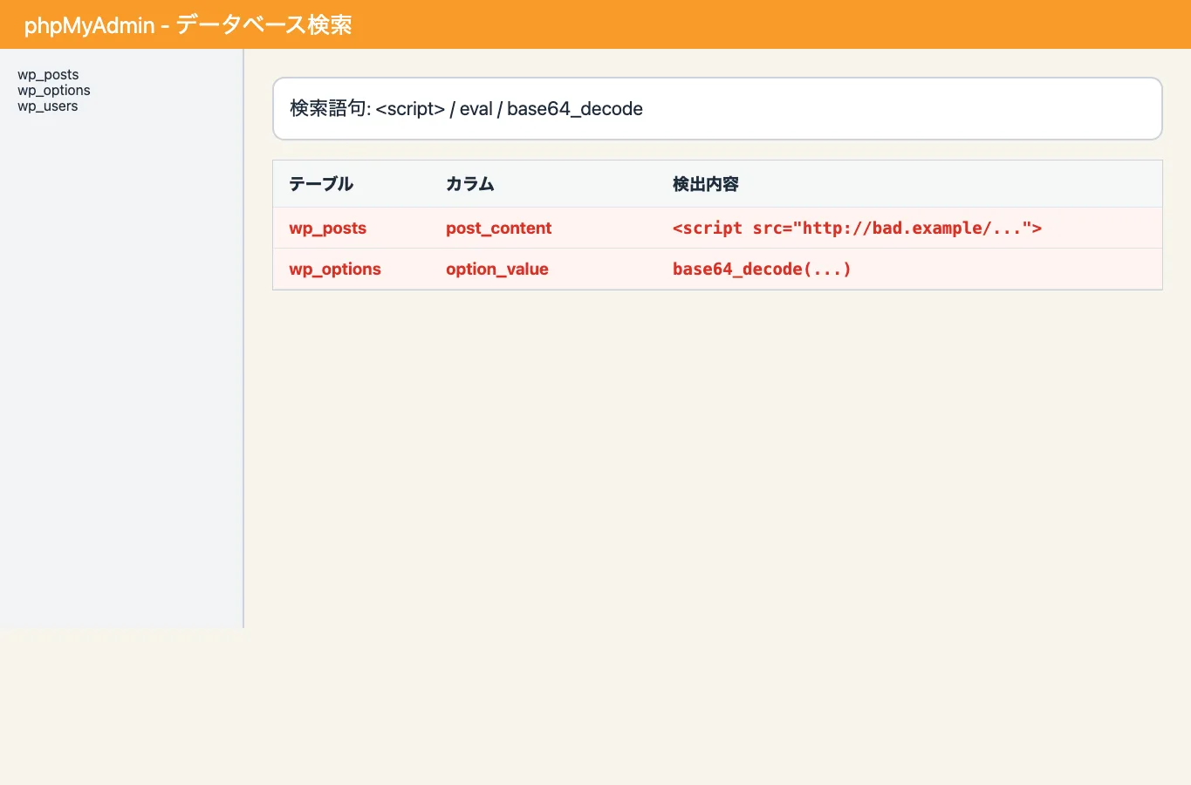Screen dimensions: 1191x785
Task: Select the option_value column cell
Action: [x=497, y=270]
